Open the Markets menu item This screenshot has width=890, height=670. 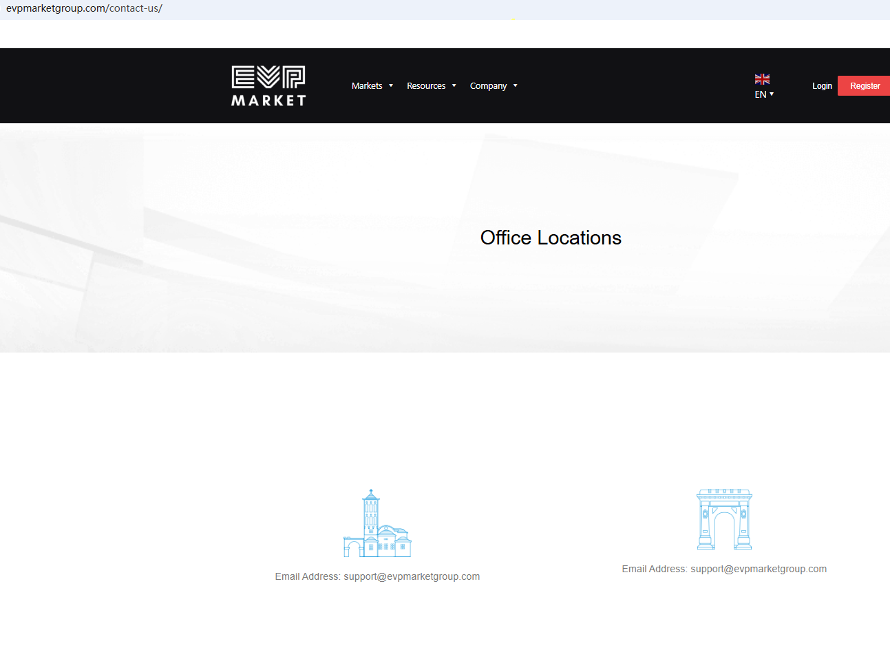[x=367, y=86]
